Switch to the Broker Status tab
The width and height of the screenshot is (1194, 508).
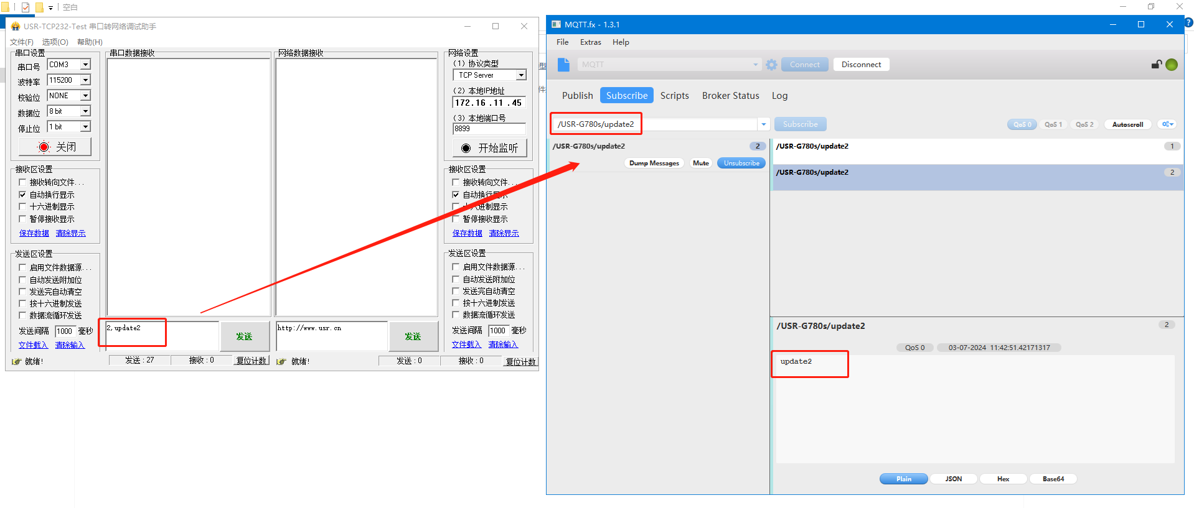(x=730, y=96)
